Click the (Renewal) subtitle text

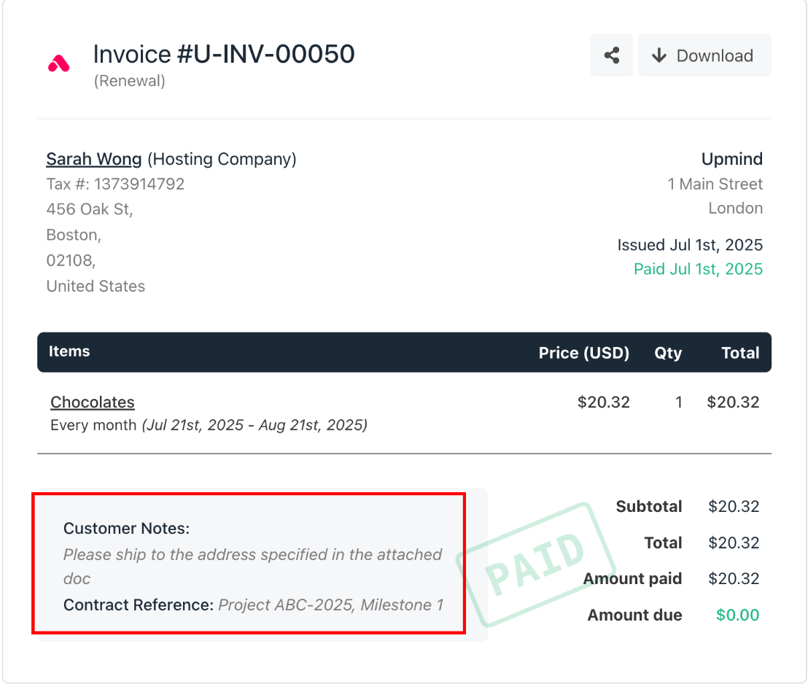129,81
